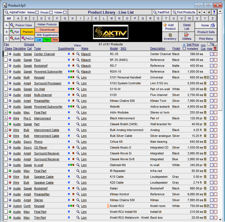225x222 pixels.
Task: Click the FastFind magnifier icon
Action: pyautogui.click(x=155, y=12)
